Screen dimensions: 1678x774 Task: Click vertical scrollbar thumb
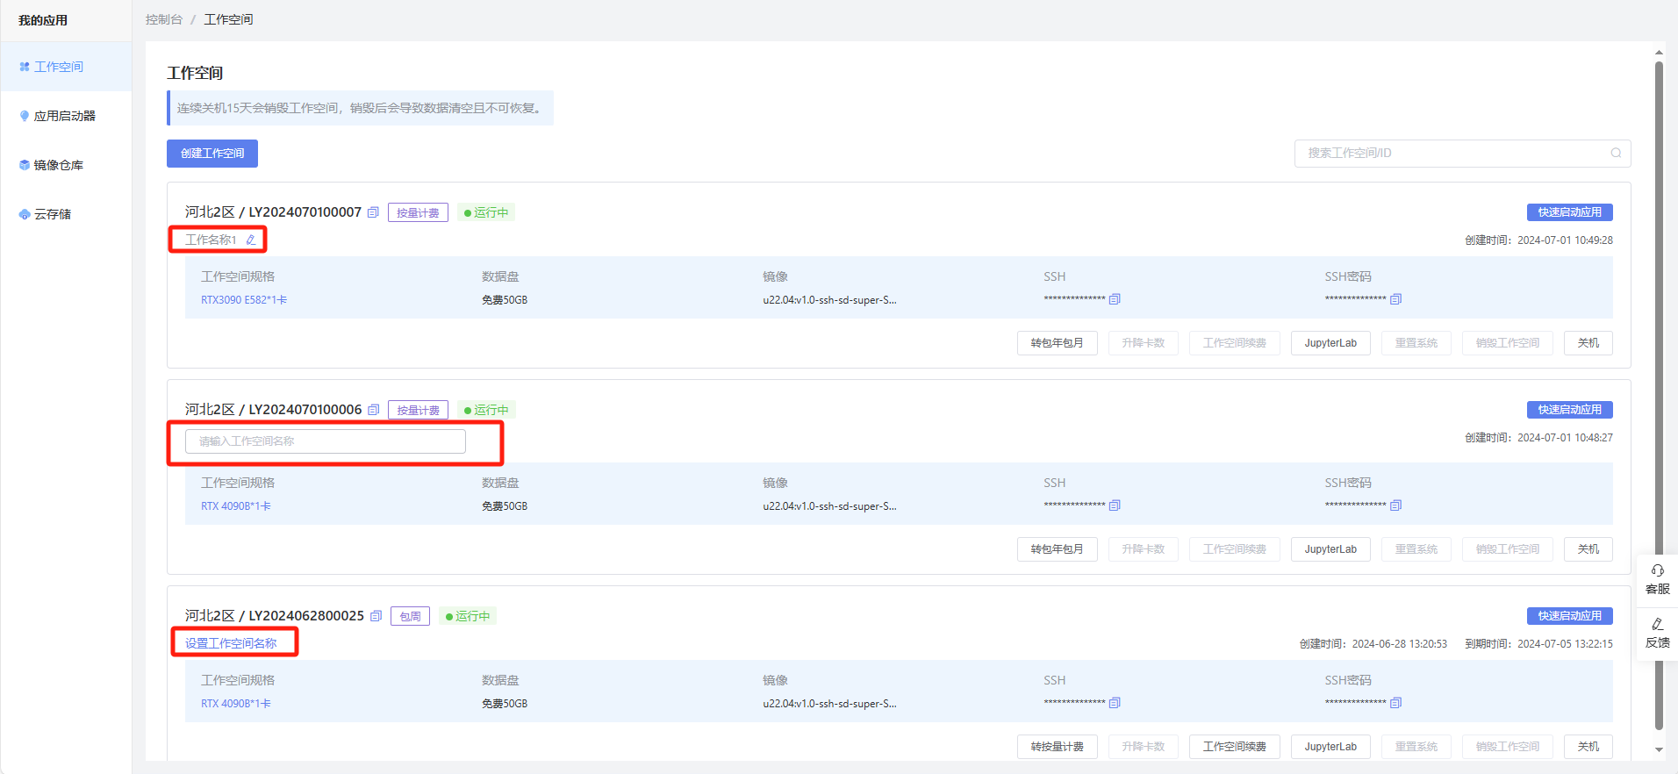tap(1659, 395)
